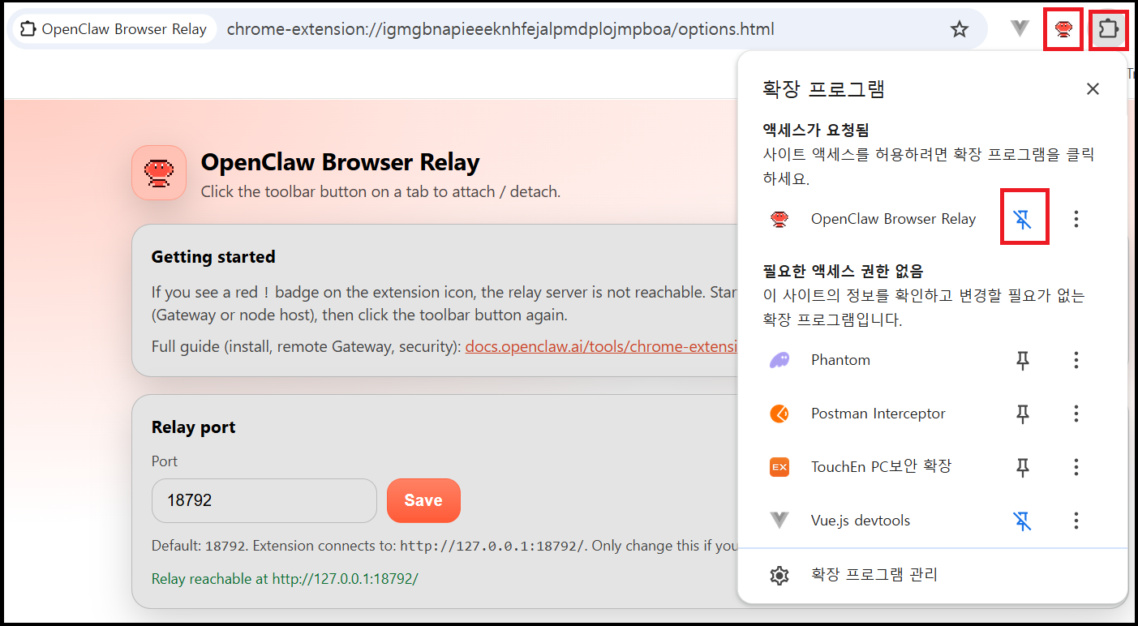
Task: Open the Extensions puzzle-piece menu button
Action: pos(1108,30)
